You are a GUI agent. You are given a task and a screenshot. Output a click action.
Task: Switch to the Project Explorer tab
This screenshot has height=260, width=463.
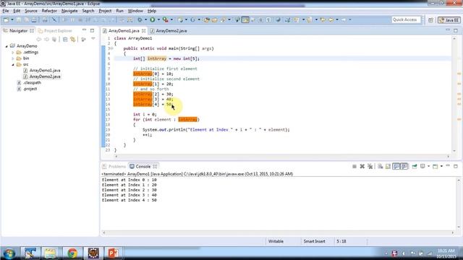(55, 30)
